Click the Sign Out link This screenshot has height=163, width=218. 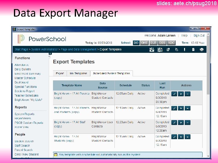coord(199,36)
